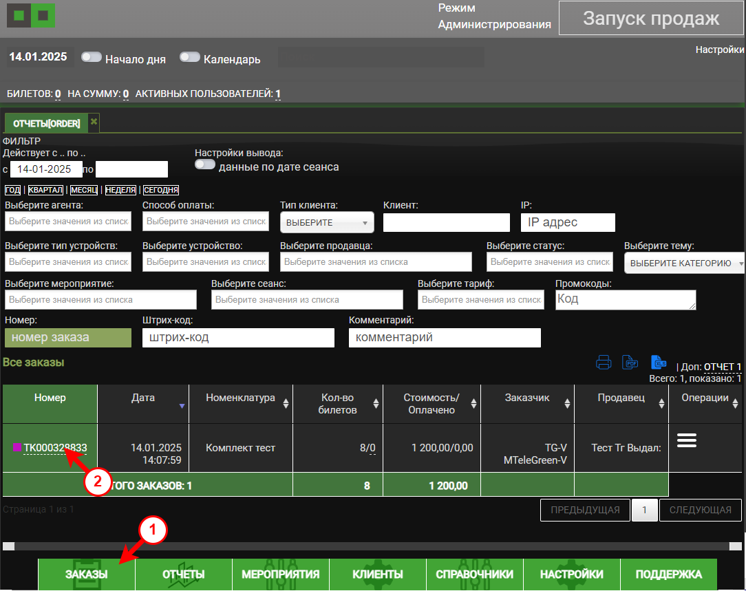
Task: Print the orders report
Action: [604, 362]
